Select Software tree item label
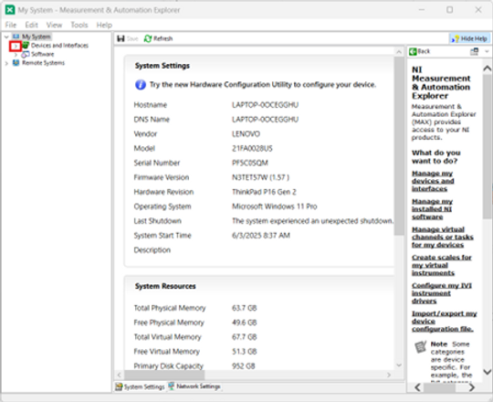 coord(43,55)
